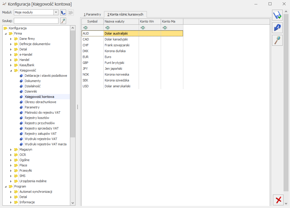Screen dimensions: 290x208
Task: Select the Konta różnic kursowych tab
Action: (x=125, y=14)
